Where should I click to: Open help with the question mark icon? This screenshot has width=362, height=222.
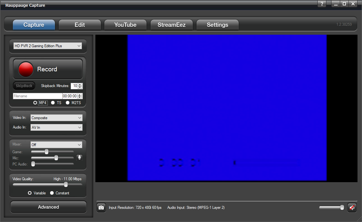point(322,4)
